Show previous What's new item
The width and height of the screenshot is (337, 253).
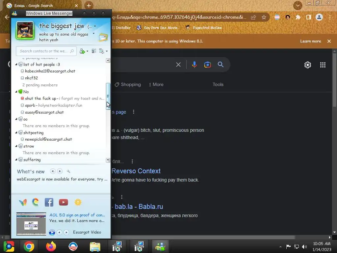pos(53,171)
